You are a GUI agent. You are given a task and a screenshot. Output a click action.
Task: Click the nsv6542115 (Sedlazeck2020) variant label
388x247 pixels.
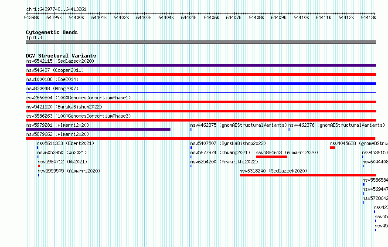60,61
